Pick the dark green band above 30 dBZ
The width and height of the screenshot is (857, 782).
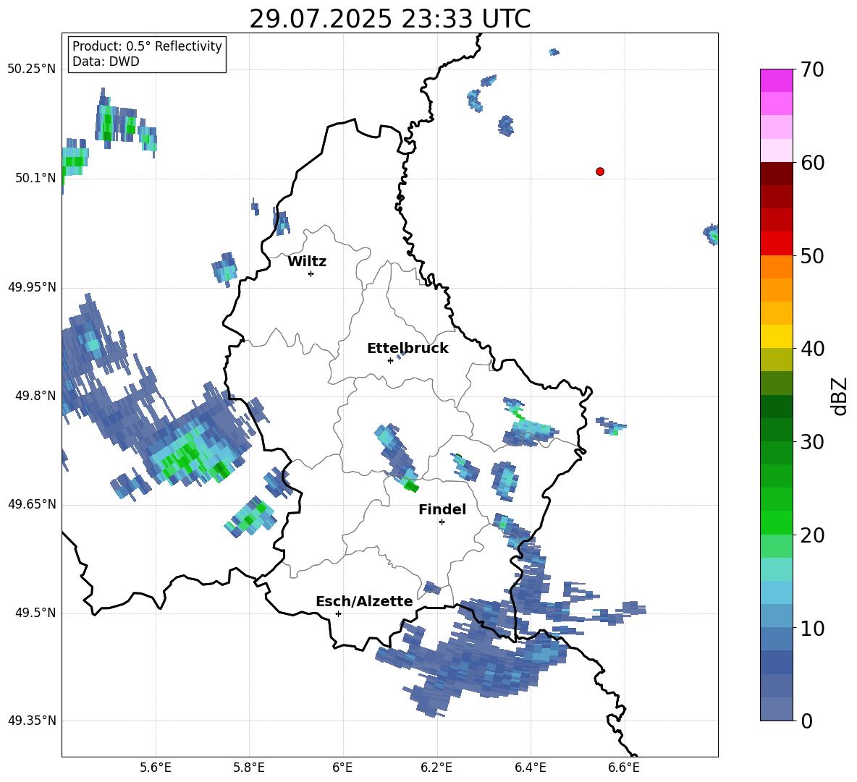pyautogui.click(x=776, y=429)
